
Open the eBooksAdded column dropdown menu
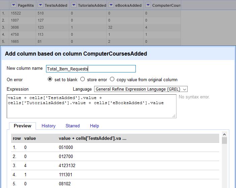coord(111,5)
